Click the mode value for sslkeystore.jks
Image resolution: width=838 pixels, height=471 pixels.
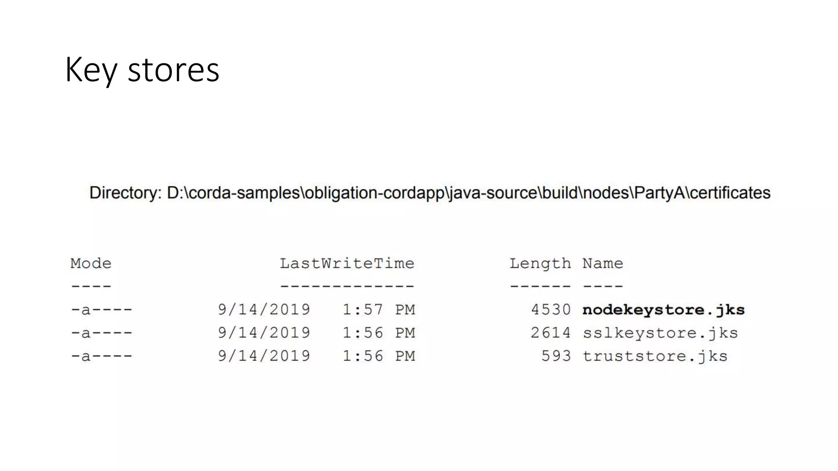[x=101, y=333]
